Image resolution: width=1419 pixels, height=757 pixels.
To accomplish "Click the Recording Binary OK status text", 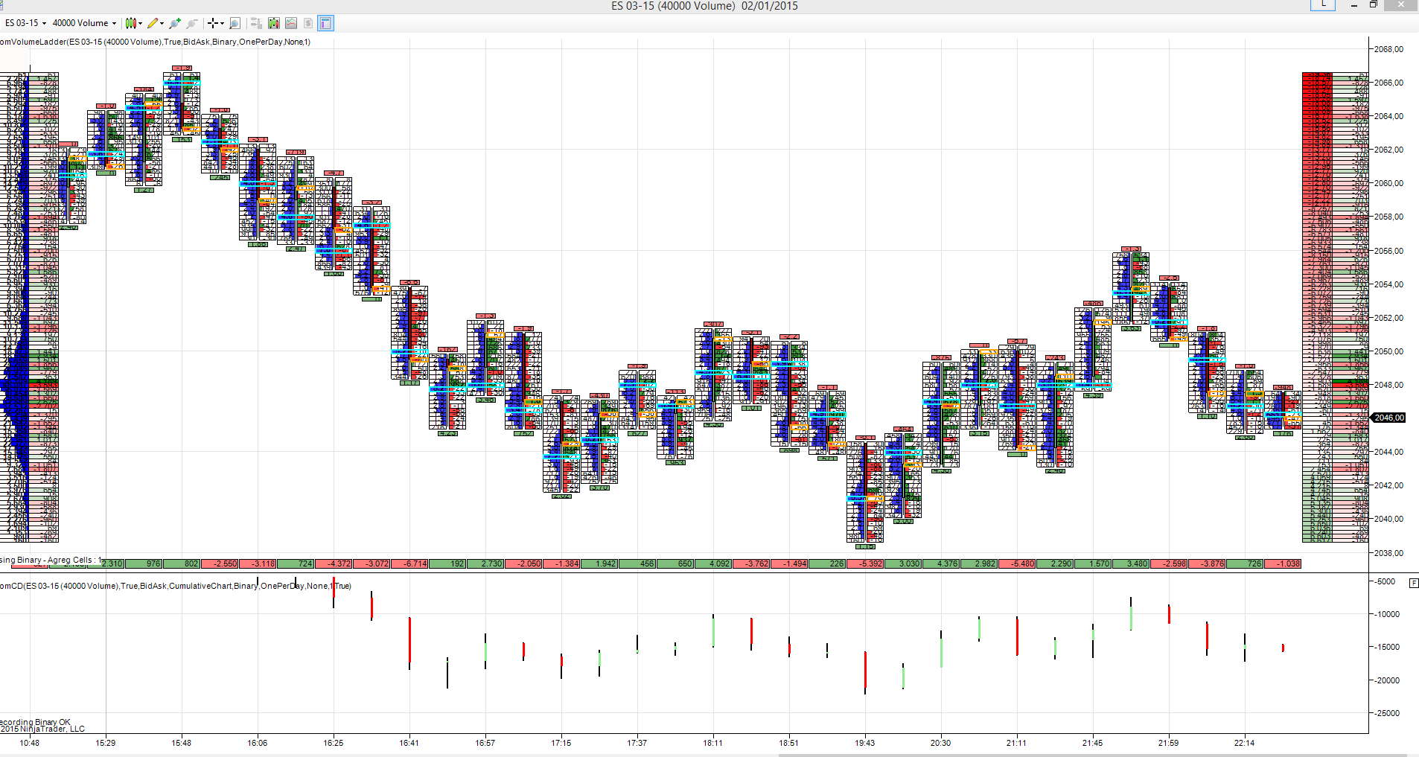I will [x=35, y=722].
